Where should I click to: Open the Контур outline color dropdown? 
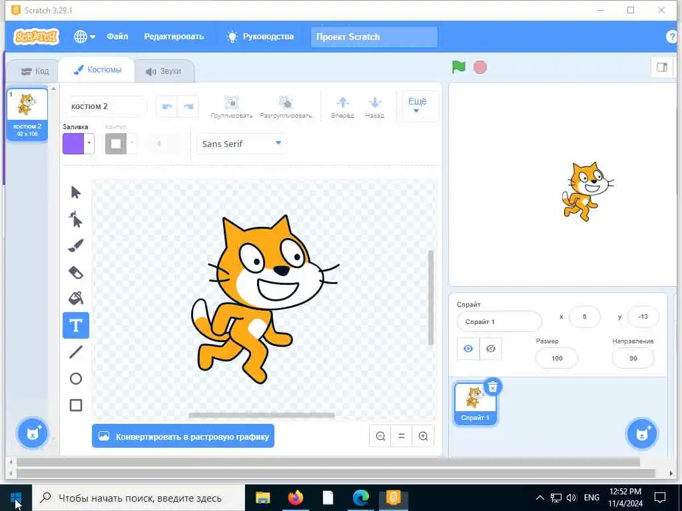131,144
